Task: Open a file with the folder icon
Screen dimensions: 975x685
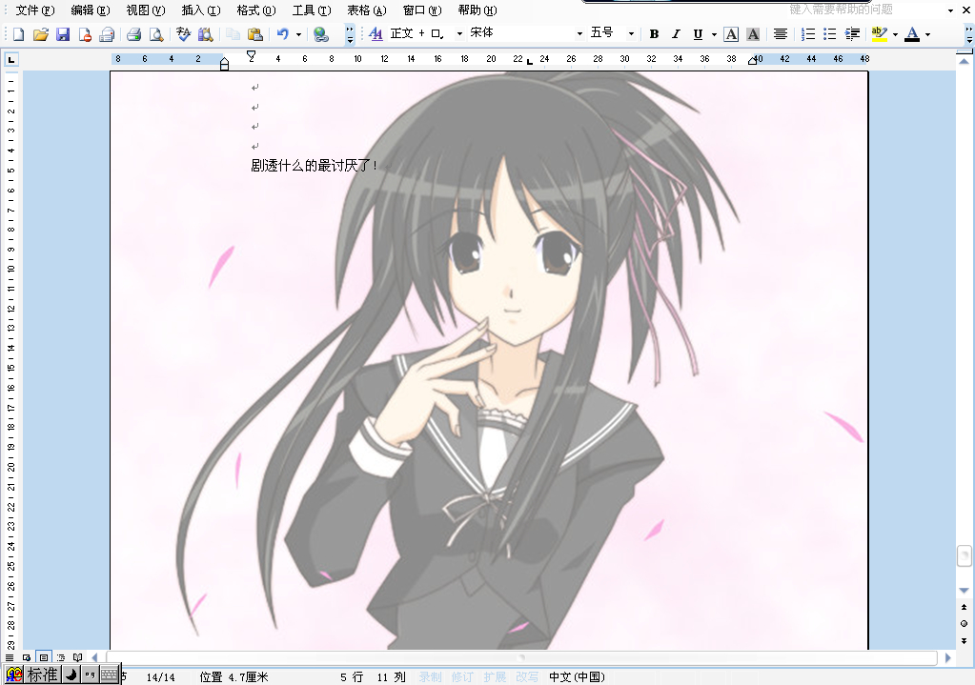Action: tap(40, 34)
